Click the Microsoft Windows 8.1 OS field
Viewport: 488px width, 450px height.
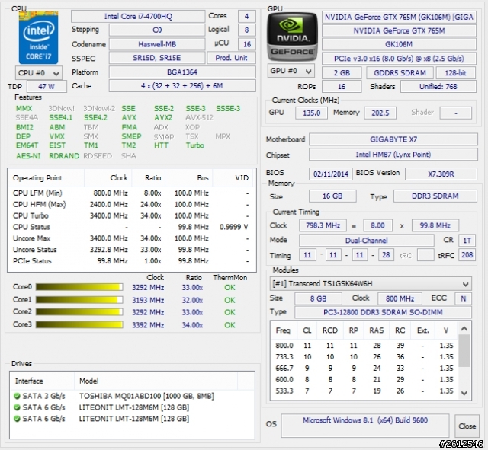tap(365, 425)
